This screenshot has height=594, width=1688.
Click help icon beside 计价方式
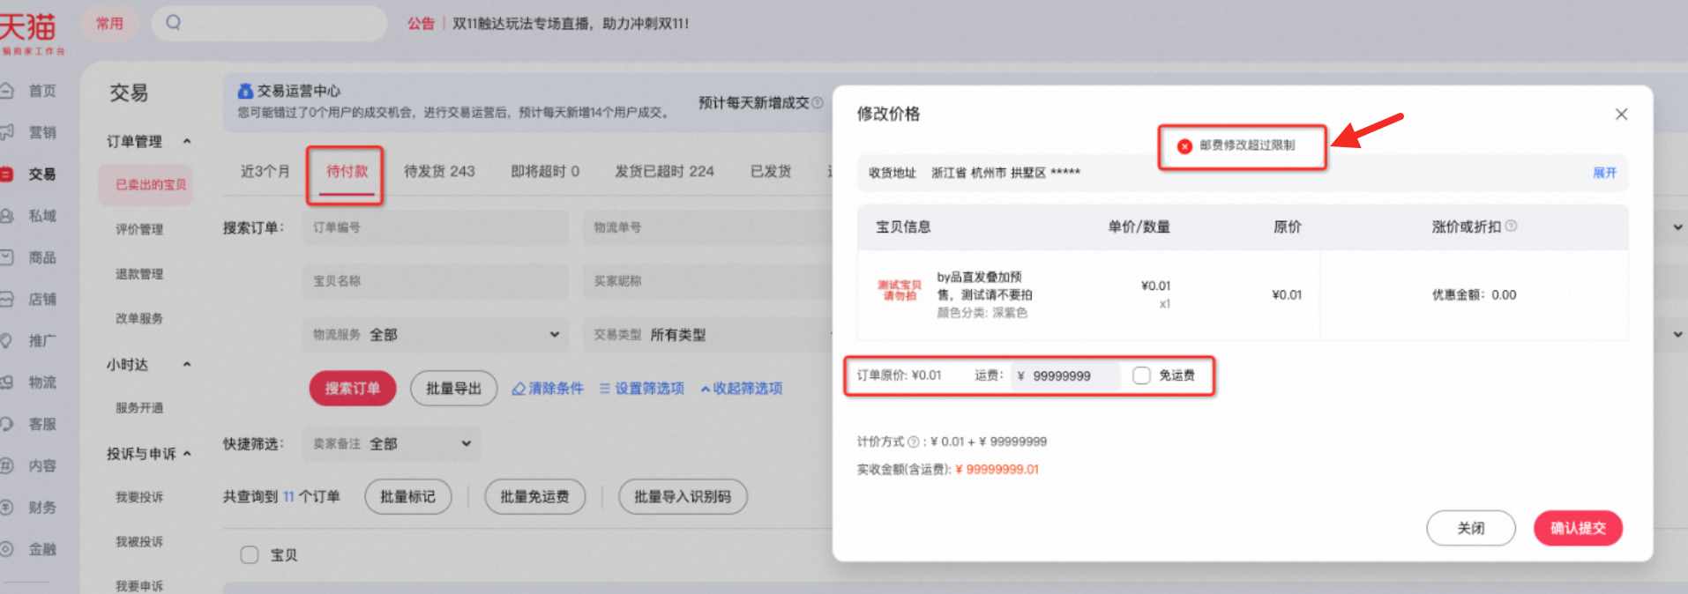[913, 442]
